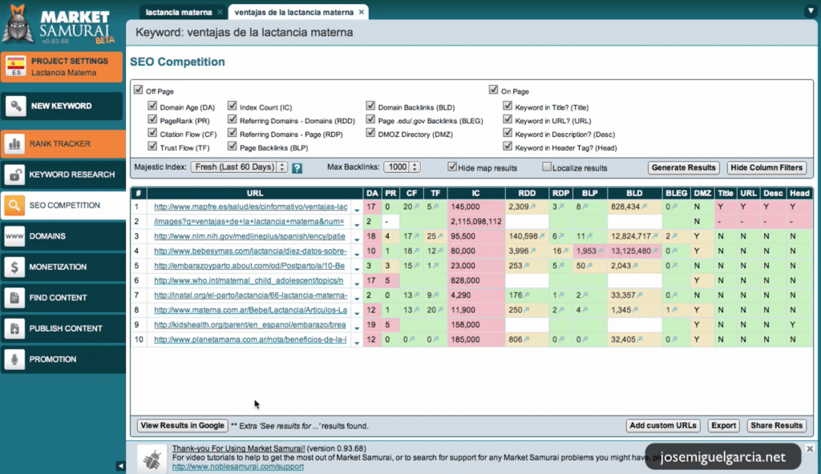The height and width of the screenshot is (474, 821).
Task: Click the Export button
Action: [724, 425]
